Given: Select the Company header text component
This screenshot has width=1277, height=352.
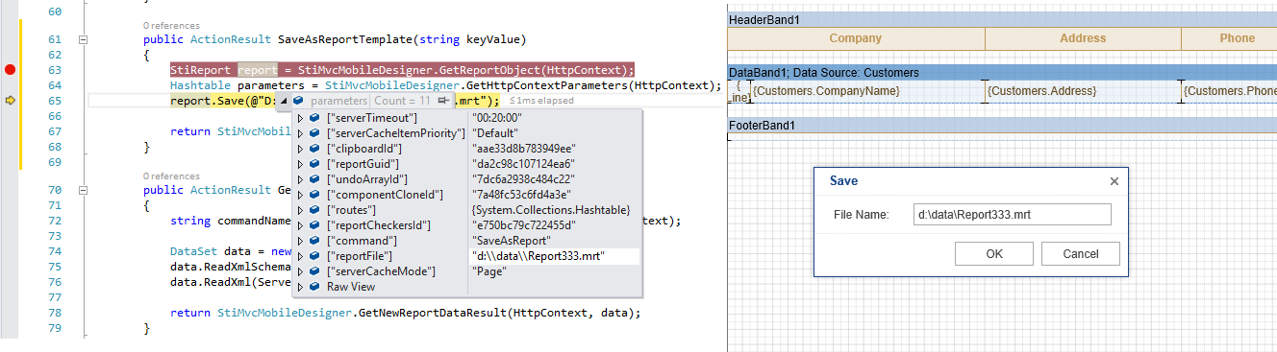Looking at the screenshot, I should [x=856, y=38].
